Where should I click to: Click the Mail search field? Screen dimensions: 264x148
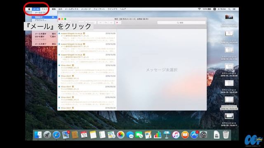[x=181, y=23]
